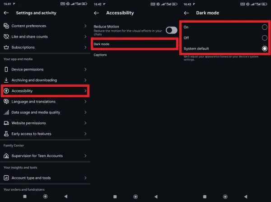
Task: Tap the Account type chart icon
Action: (x=6, y=178)
